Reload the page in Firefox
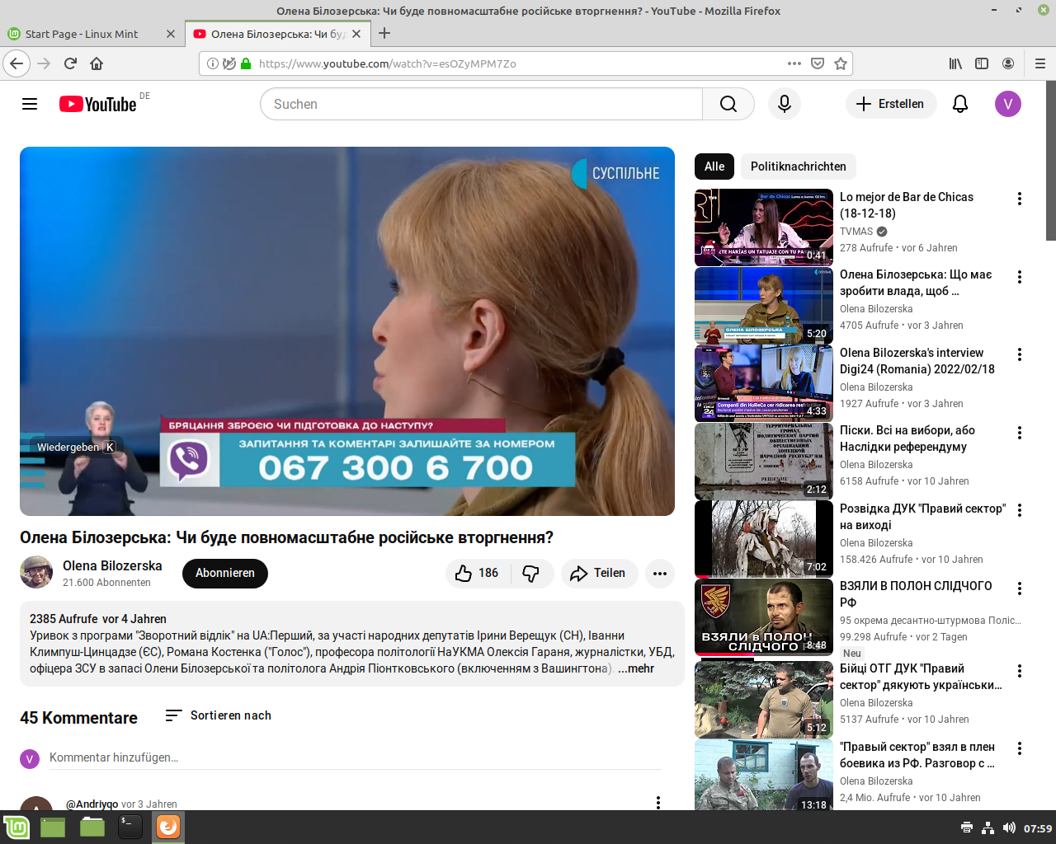This screenshot has height=844, width=1056. [x=70, y=63]
